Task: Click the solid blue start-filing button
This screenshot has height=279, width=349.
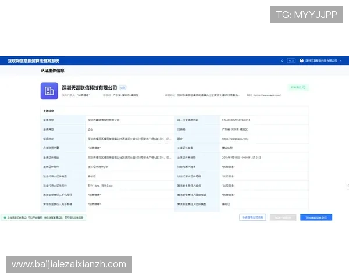Action: pos(316,217)
